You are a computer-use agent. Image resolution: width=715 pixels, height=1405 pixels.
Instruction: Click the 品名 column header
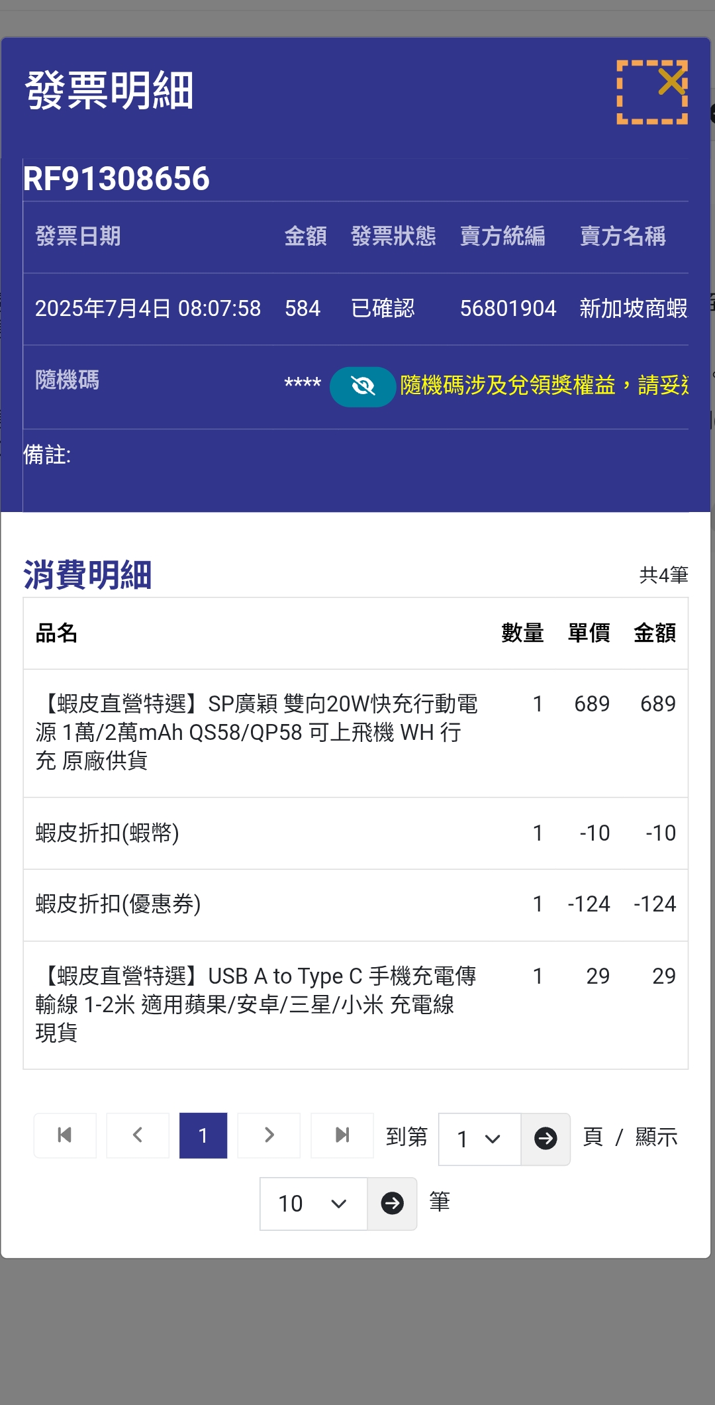click(56, 633)
